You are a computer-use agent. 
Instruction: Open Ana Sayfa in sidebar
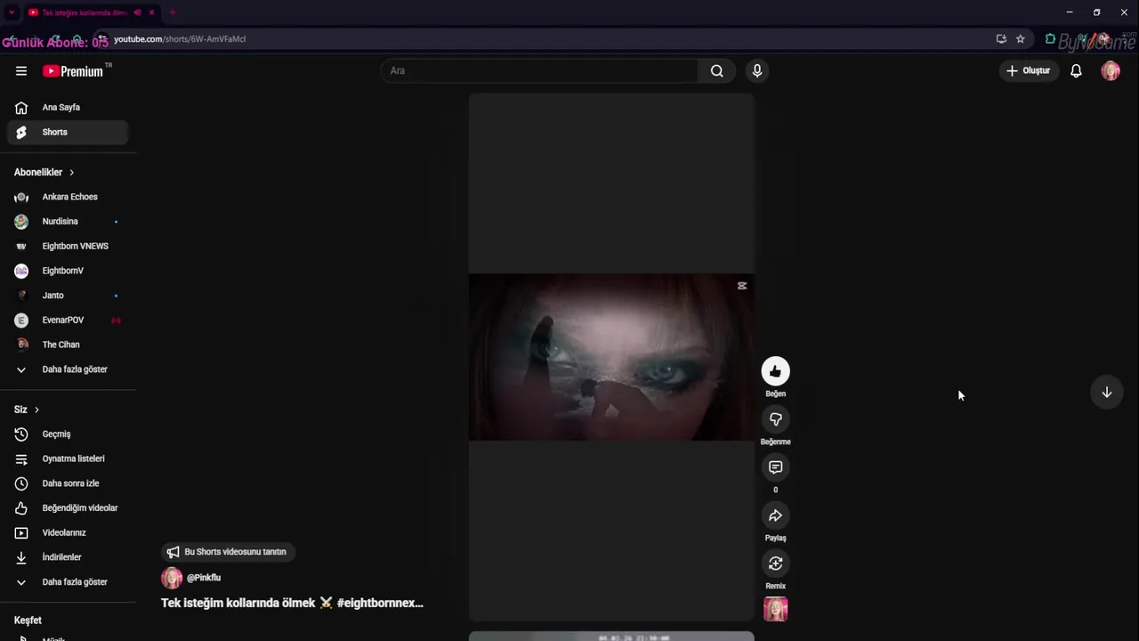point(68,108)
